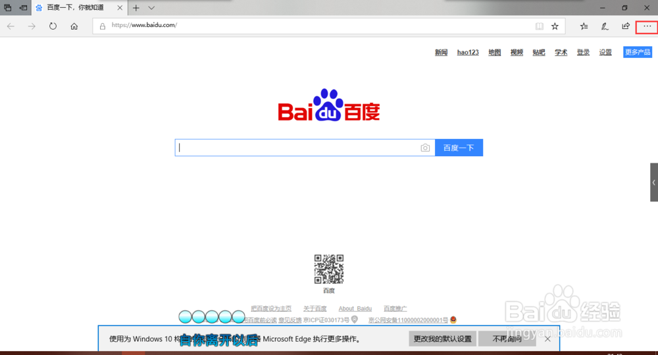Click 不再询问 button
The image size is (658, 355).
(x=507, y=339)
